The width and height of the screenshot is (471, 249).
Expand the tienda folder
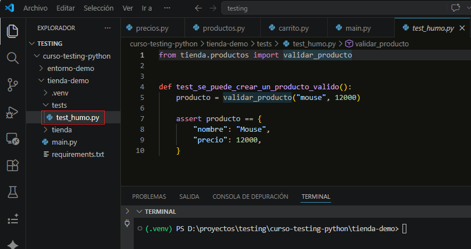tap(46, 130)
